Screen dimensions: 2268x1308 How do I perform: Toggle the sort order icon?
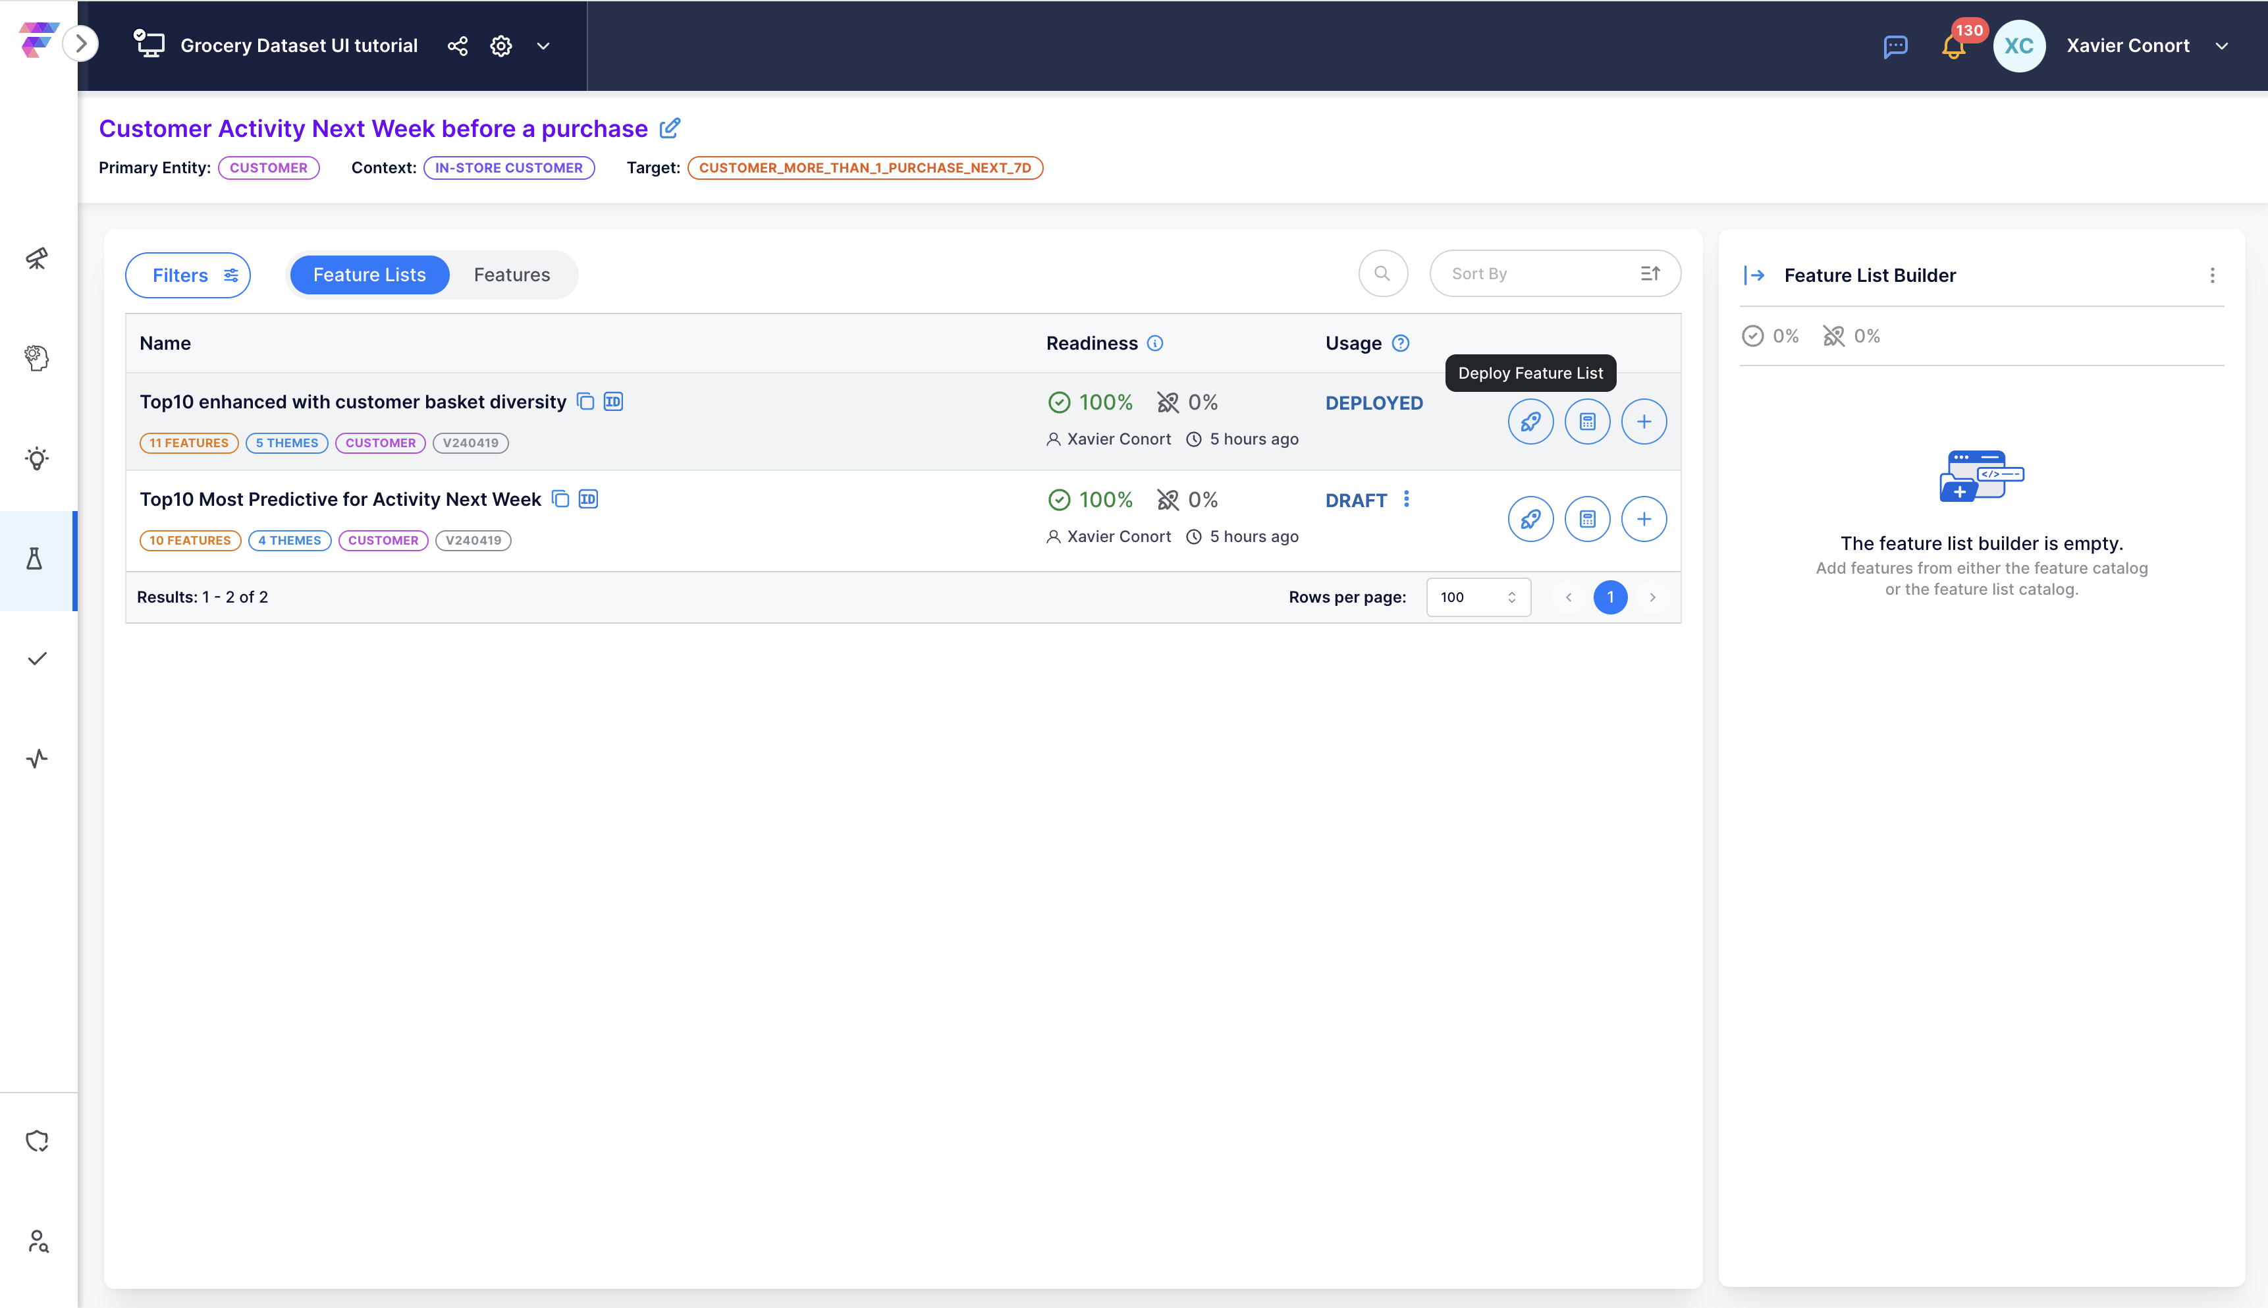(1650, 273)
